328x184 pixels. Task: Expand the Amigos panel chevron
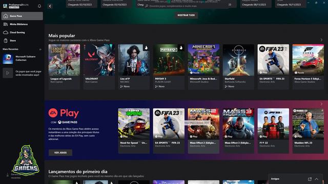coord(317,179)
